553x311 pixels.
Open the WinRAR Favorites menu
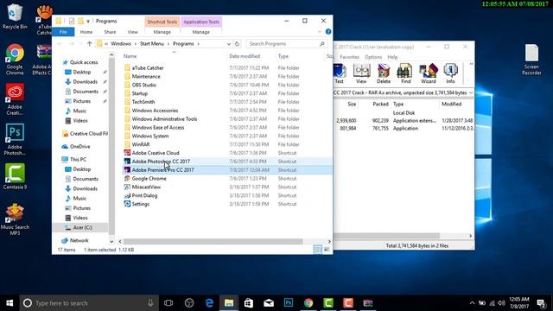[x=349, y=57]
